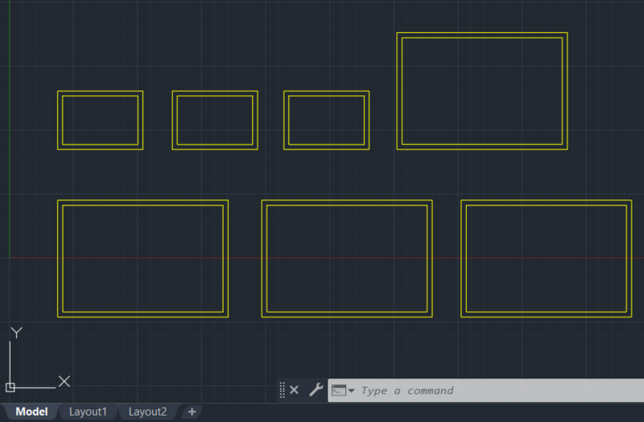Select inner rectangle of bottom-middle large frame
The width and height of the screenshot is (644, 422).
point(347,206)
